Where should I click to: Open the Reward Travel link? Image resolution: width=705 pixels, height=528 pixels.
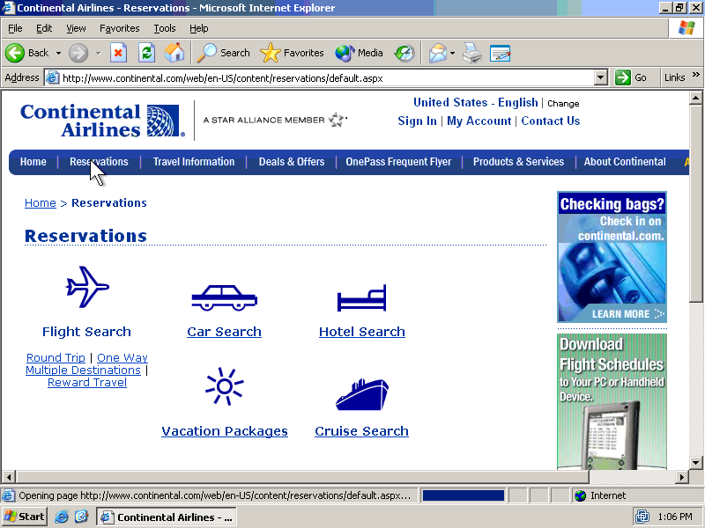pos(87,383)
